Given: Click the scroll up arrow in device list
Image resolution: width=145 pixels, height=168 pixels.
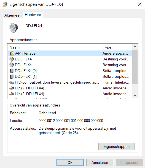Looking at the screenshot, I should pyautogui.click(x=135, y=47).
